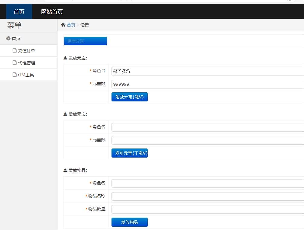Click the gear icon beside 首页 in sidebar
Image resolution: width=304 pixels, height=230 pixels.
pyautogui.click(x=8, y=39)
